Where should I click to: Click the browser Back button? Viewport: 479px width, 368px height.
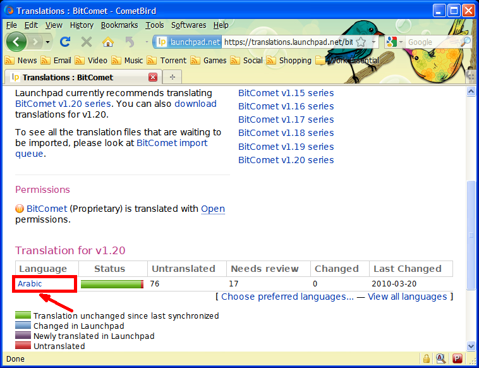click(17, 42)
